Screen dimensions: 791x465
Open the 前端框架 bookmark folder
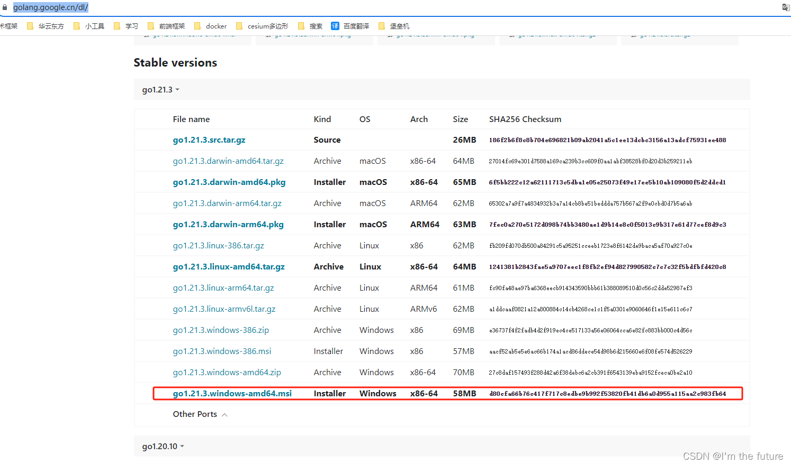click(166, 26)
